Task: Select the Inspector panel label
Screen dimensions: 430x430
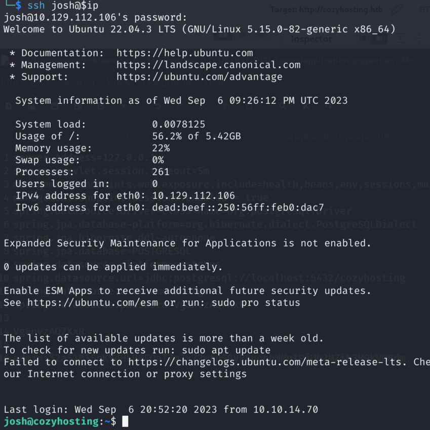Action: point(311,39)
